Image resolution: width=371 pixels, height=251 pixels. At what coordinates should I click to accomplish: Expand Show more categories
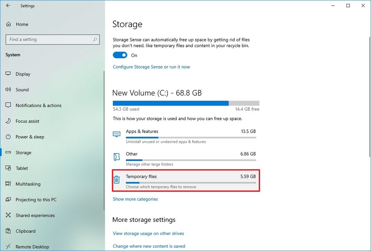(x=135, y=199)
